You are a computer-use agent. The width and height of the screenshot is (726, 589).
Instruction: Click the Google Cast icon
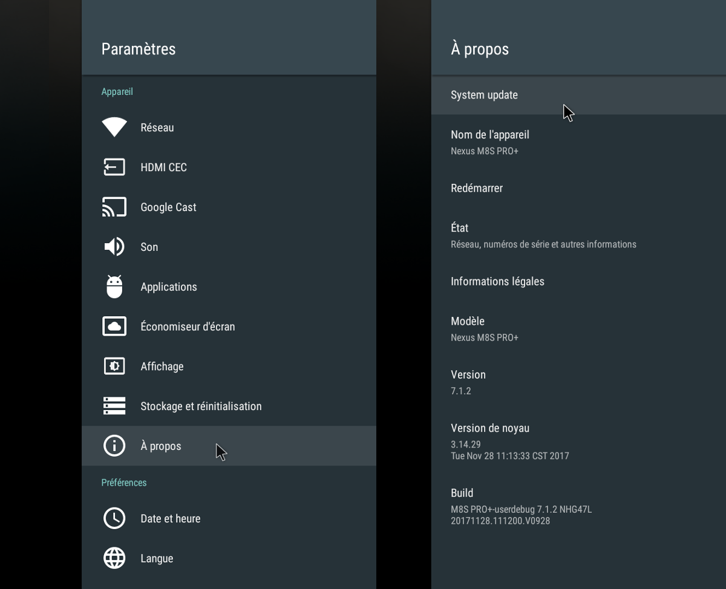click(114, 207)
